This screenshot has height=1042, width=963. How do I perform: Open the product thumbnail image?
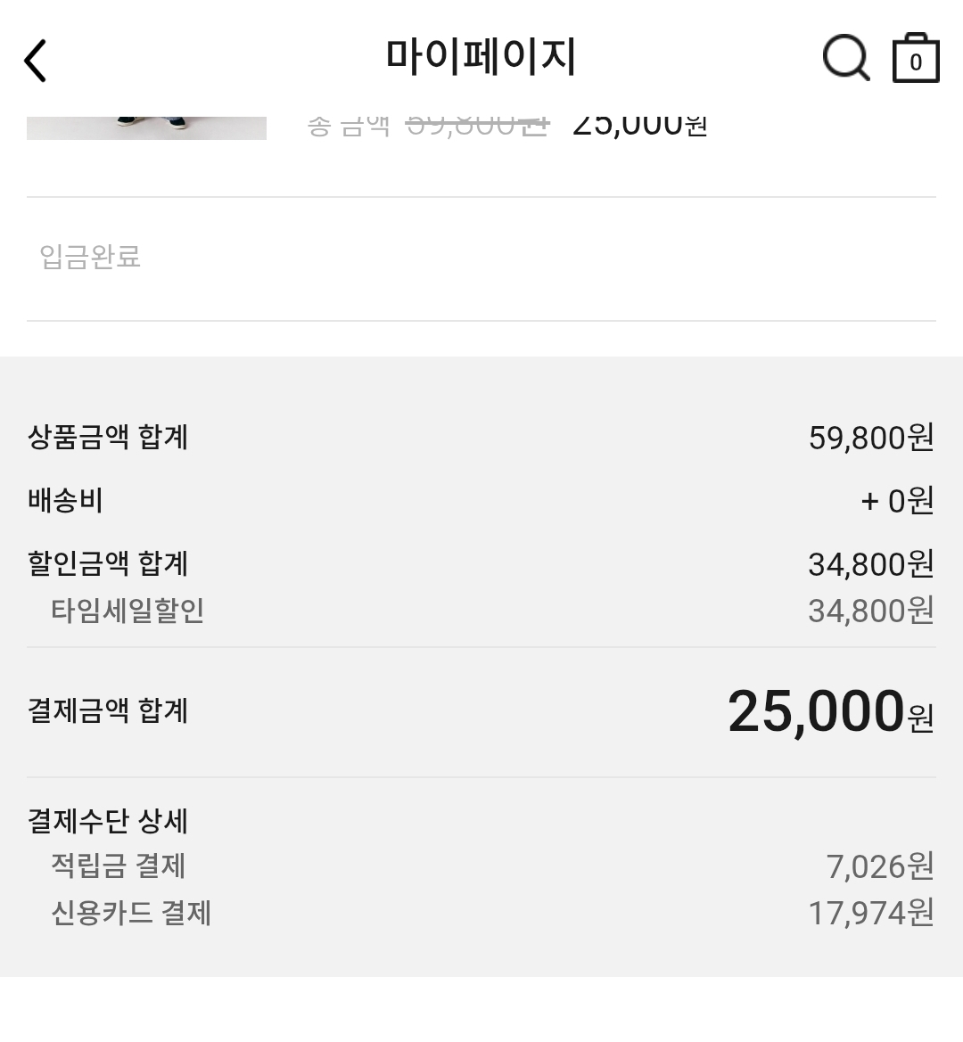[146, 127]
